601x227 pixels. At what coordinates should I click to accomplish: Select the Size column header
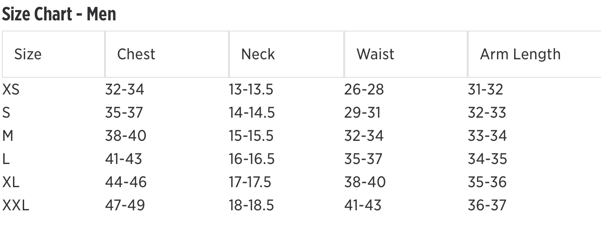pos(28,54)
